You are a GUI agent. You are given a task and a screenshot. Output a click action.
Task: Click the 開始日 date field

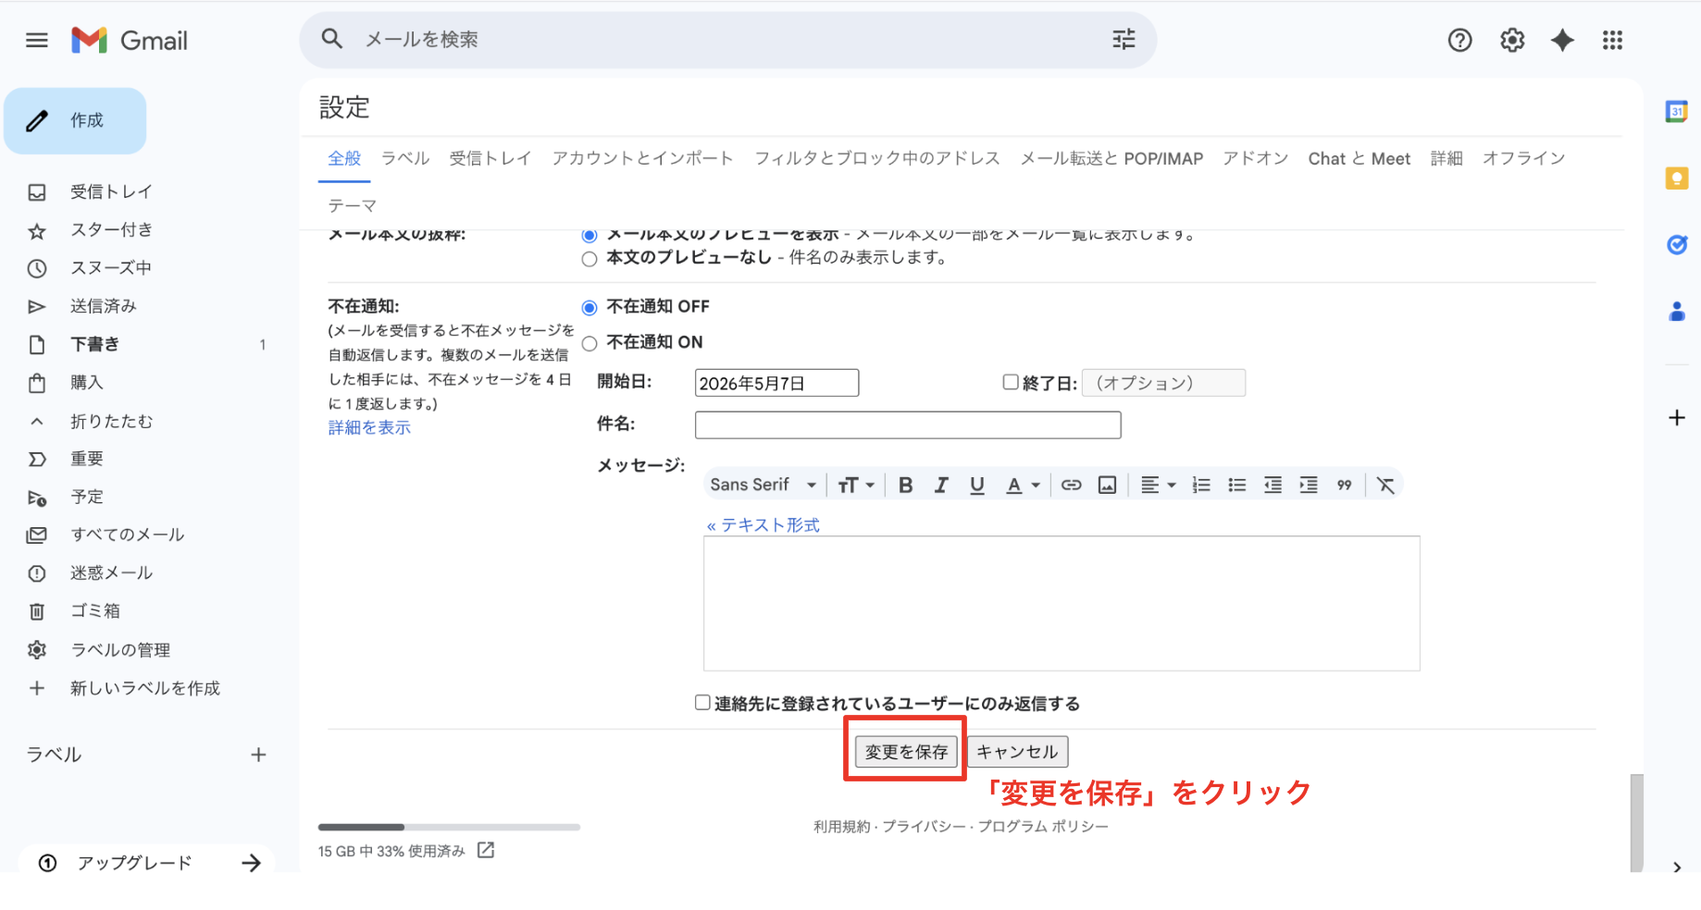[776, 383]
